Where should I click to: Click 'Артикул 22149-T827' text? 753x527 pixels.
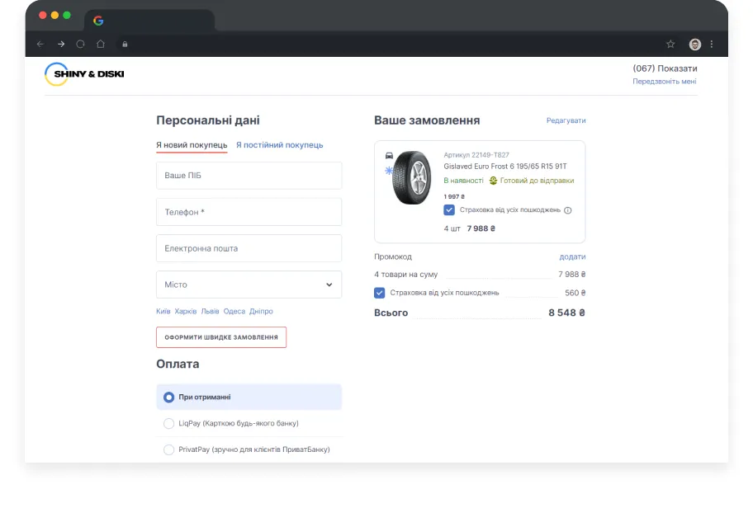[x=476, y=155]
